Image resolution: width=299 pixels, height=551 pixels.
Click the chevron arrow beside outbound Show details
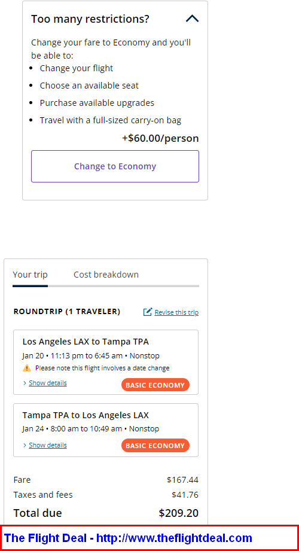click(25, 383)
